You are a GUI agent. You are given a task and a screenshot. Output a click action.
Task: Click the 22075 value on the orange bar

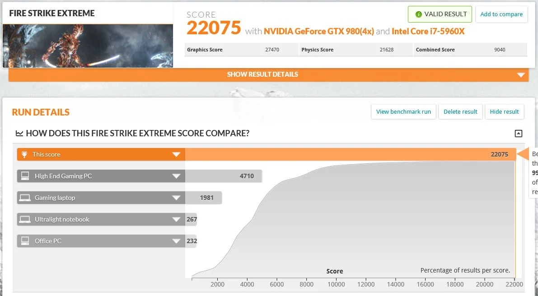coord(499,154)
